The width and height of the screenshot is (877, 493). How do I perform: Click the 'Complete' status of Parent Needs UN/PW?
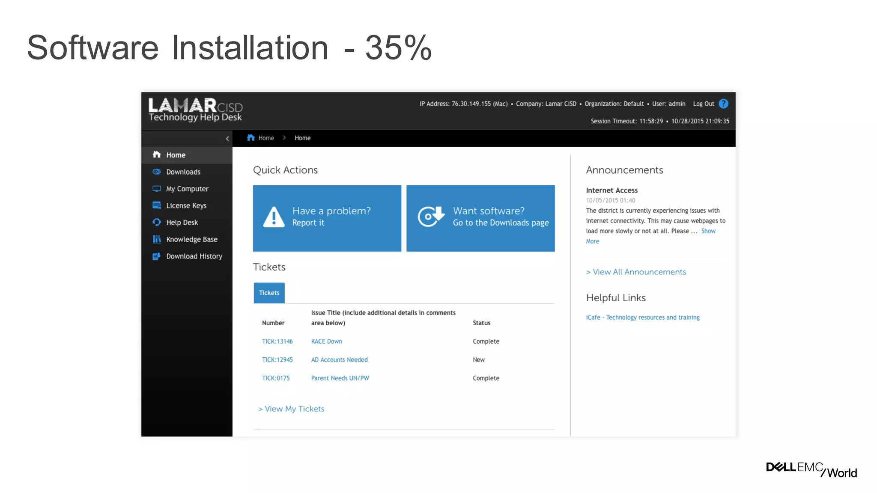(x=486, y=378)
